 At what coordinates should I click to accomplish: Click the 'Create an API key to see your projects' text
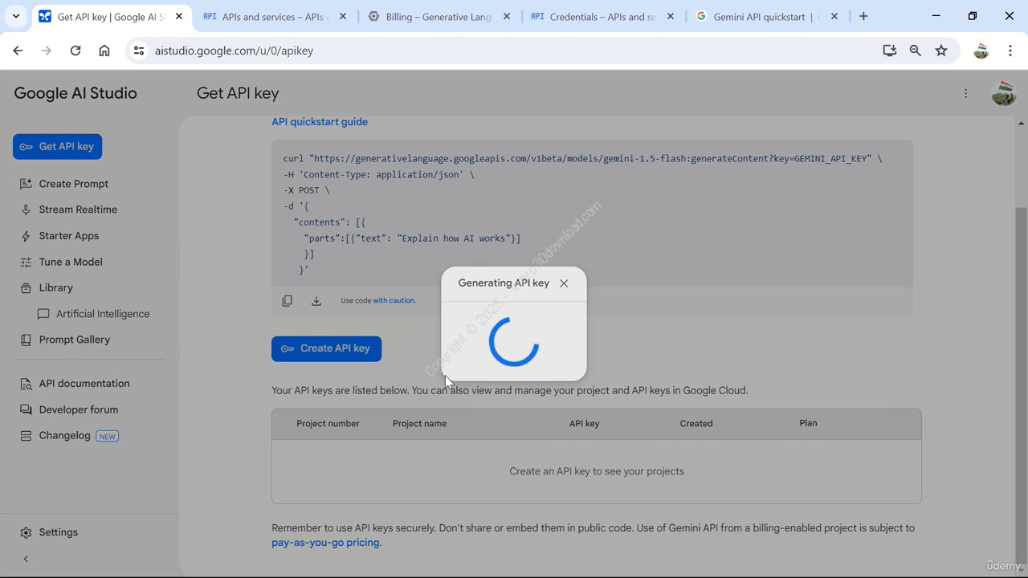pos(597,471)
